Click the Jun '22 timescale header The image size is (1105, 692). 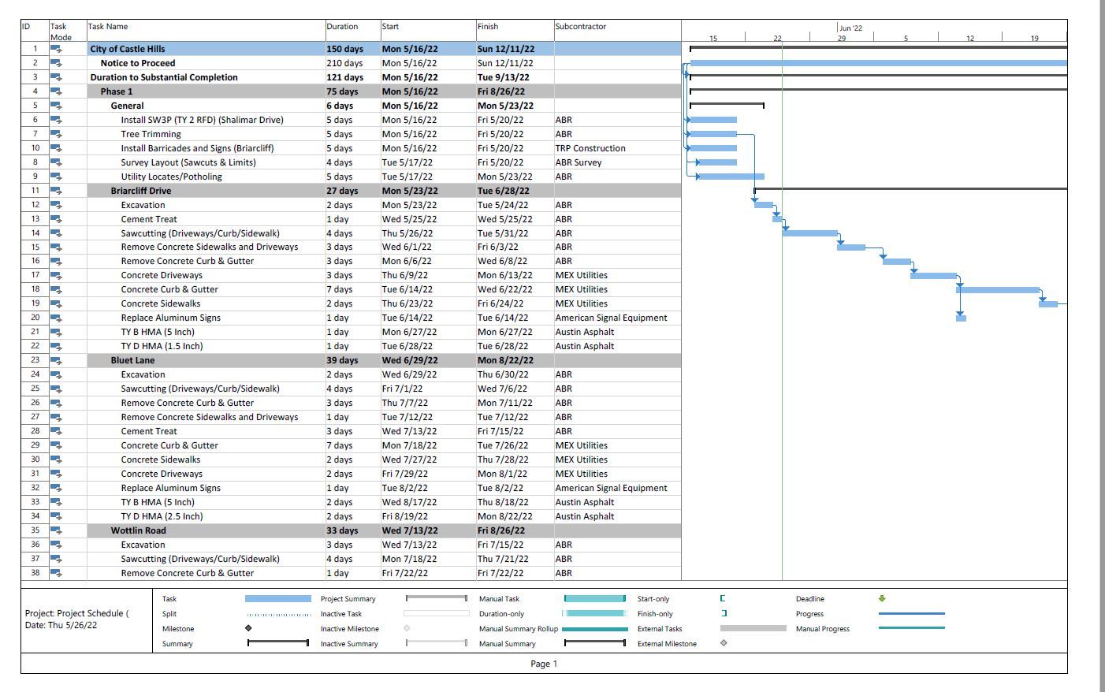tap(851, 28)
